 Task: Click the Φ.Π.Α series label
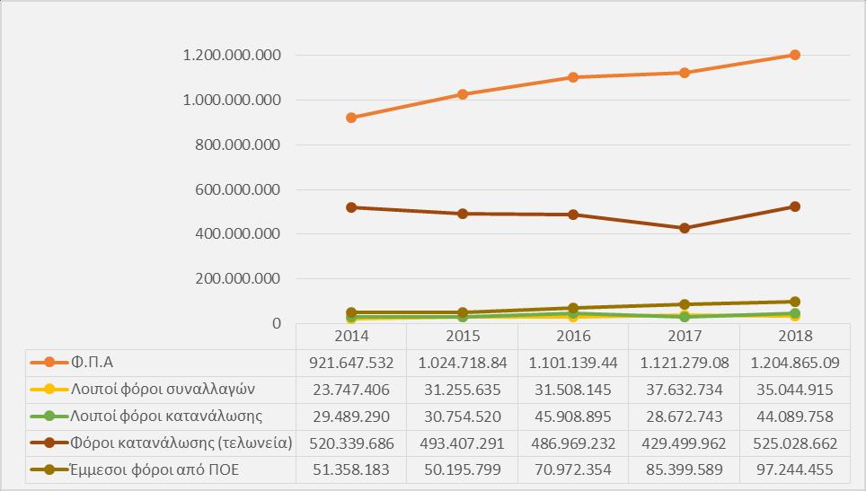[92, 363]
